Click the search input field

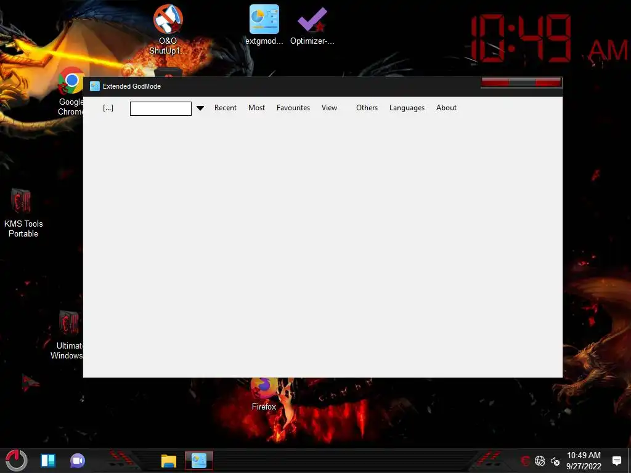tap(161, 108)
